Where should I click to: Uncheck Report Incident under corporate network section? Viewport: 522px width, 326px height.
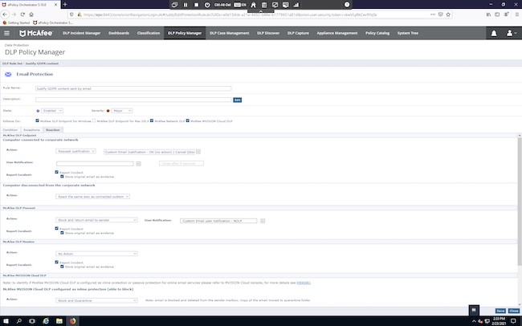[x=56, y=172]
